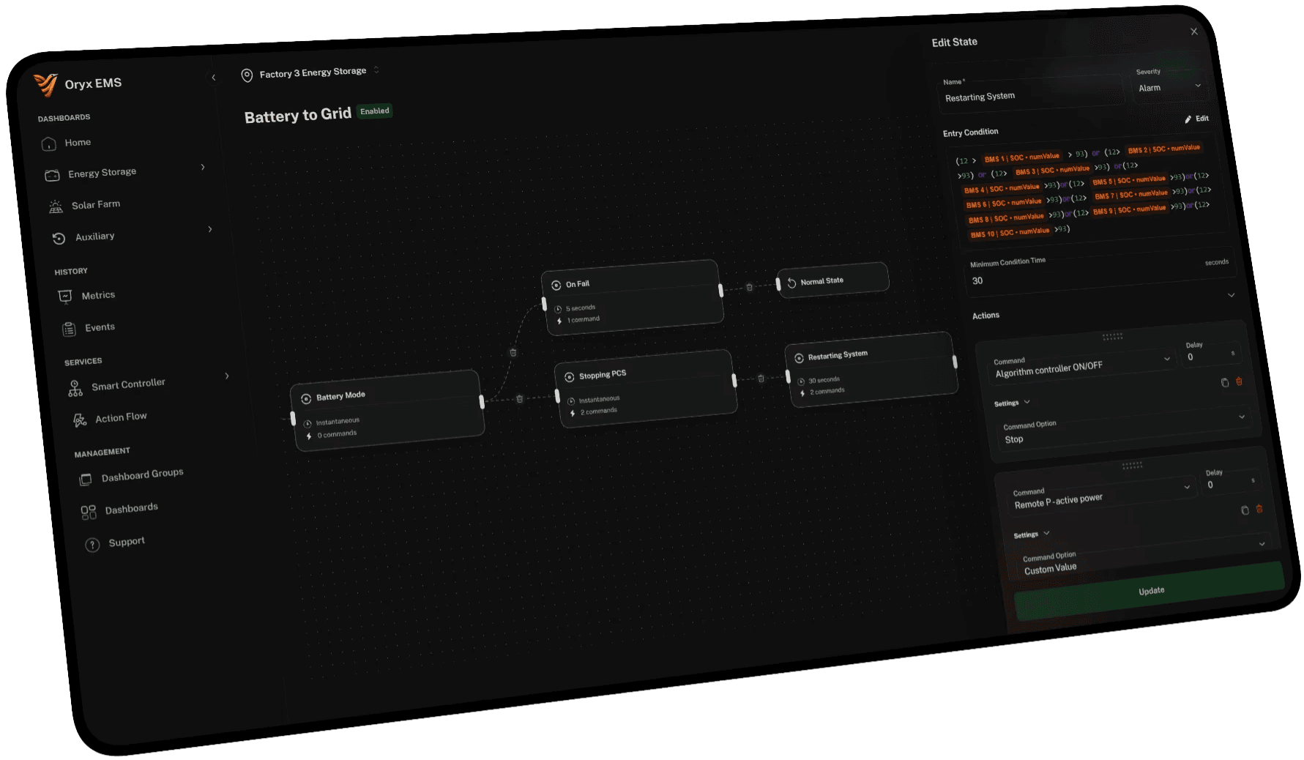
Task: Click Delay field of Algorithm controller command
Action: (1211, 354)
